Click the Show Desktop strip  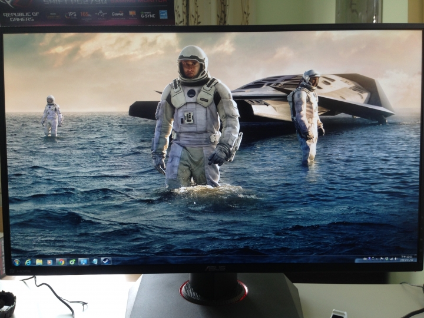click(x=416, y=259)
